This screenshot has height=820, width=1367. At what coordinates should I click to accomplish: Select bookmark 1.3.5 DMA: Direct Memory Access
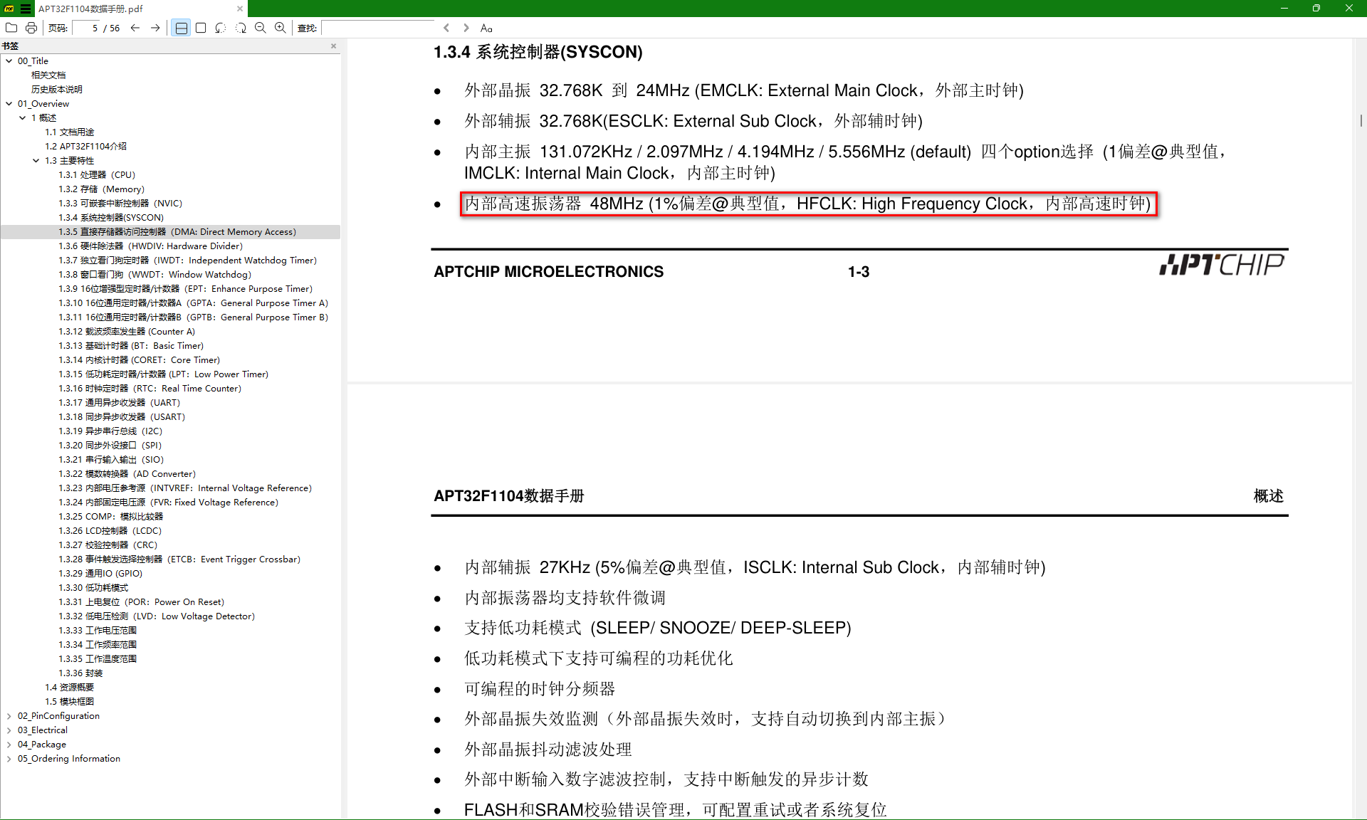pyautogui.click(x=177, y=232)
